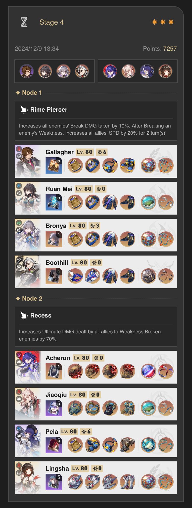Click the three stars rating

[x=163, y=22]
